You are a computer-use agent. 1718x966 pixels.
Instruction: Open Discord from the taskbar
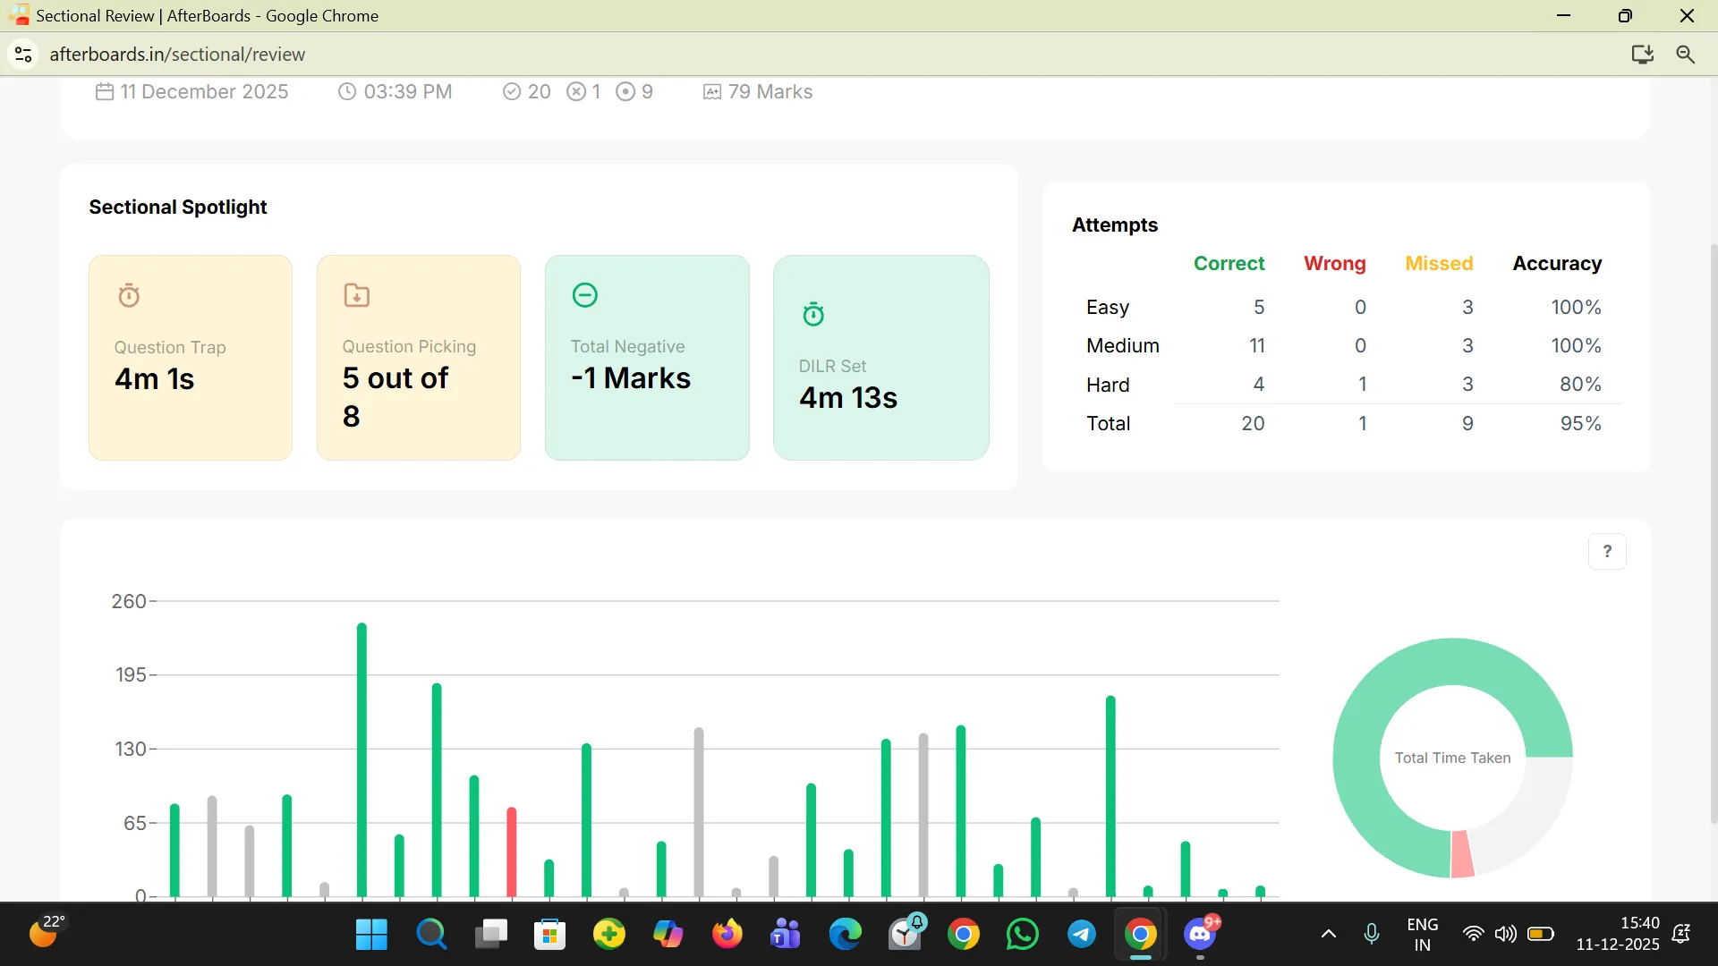[1200, 935]
